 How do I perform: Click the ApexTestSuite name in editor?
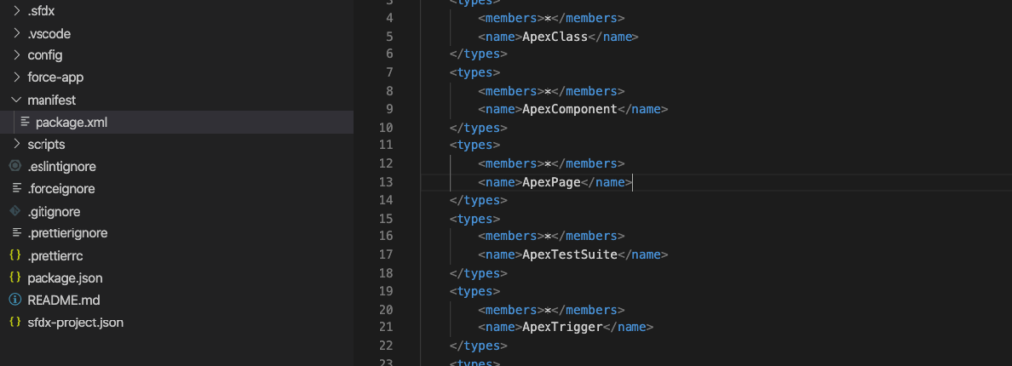tap(569, 254)
